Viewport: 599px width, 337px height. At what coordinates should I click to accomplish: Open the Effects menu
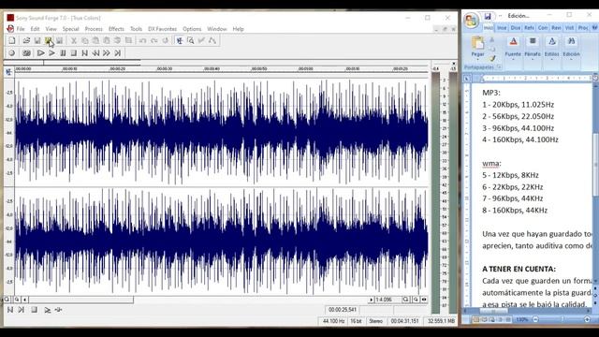pos(116,29)
